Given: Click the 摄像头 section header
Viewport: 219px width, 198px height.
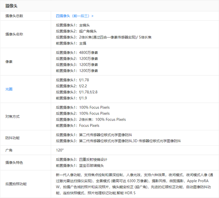Looking at the screenshot, I should (11, 6).
